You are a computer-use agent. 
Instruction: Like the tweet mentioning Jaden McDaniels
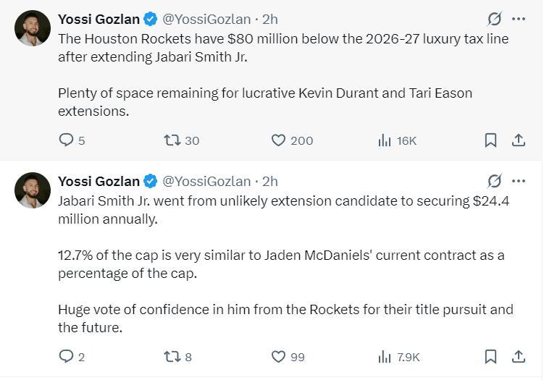point(279,356)
